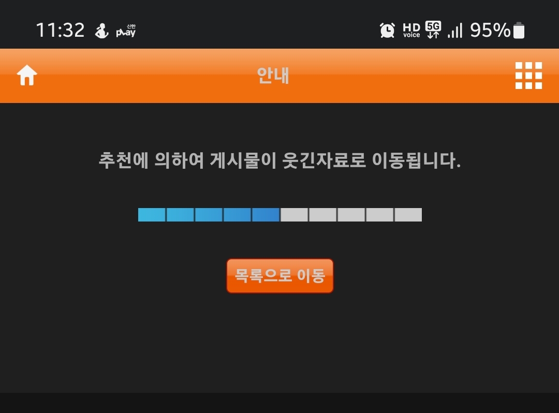559x413 pixels.
Task: Click the 목록으로 이동 button
Action: click(x=280, y=276)
